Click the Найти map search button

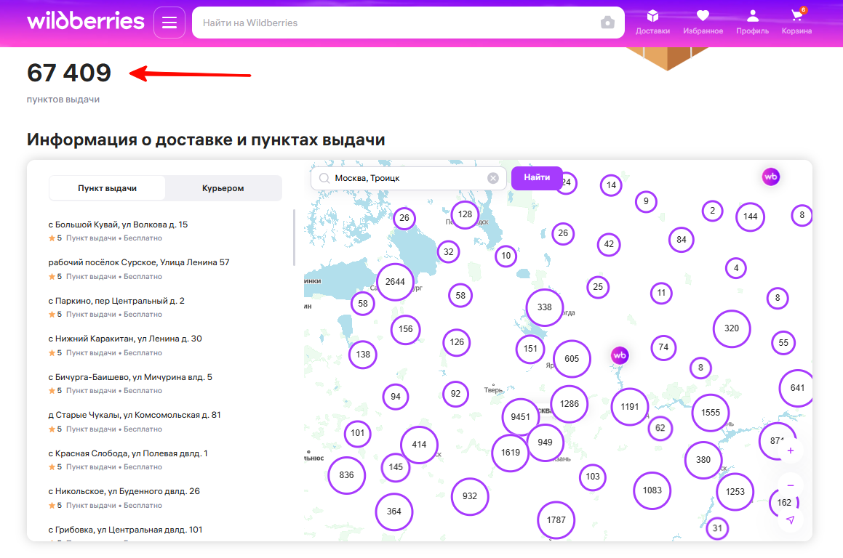537,178
